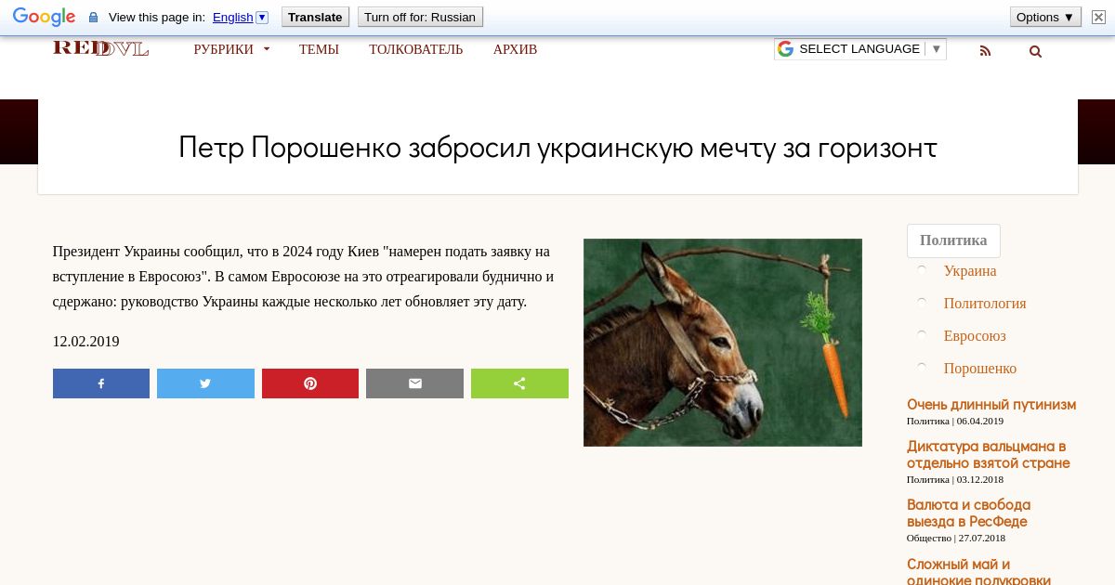Viewport: 1115px width, 585px height.
Task: Click the Политика category tag
Action: (x=953, y=240)
